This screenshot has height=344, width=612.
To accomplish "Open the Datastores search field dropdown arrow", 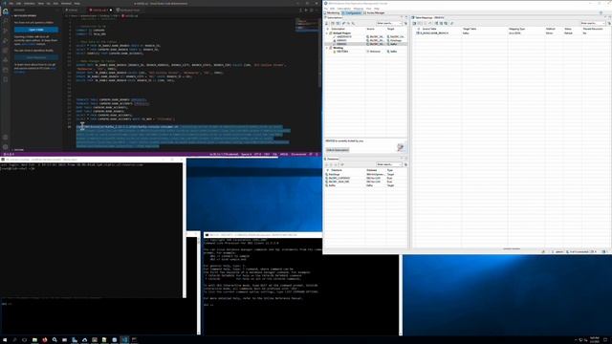I will (x=400, y=164).
